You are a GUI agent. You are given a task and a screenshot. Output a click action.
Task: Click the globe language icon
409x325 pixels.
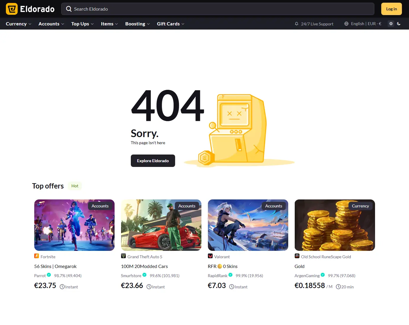point(346,24)
